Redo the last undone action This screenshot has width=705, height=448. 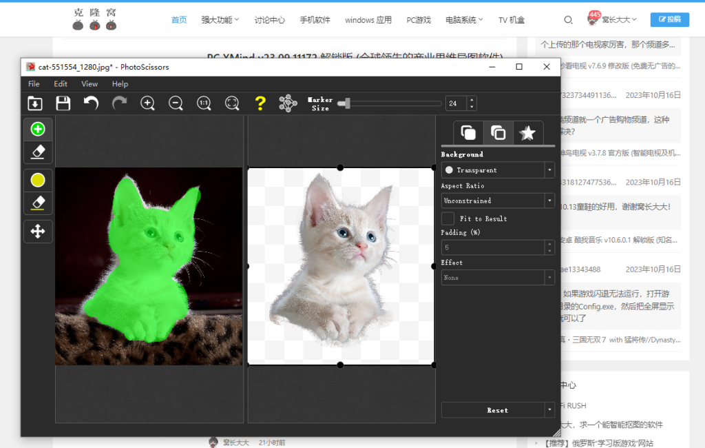pos(120,103)
